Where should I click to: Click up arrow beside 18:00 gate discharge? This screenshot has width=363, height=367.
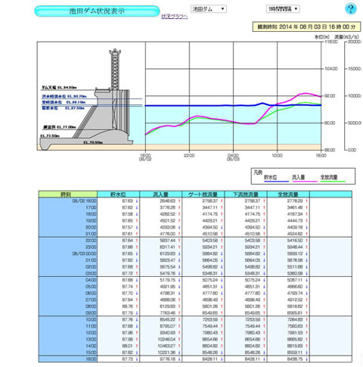222,214
